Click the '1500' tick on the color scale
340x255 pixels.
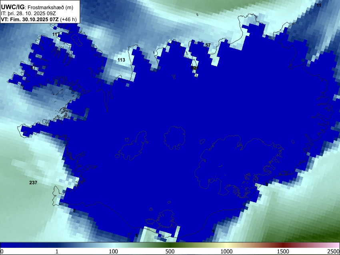[283, 251]
